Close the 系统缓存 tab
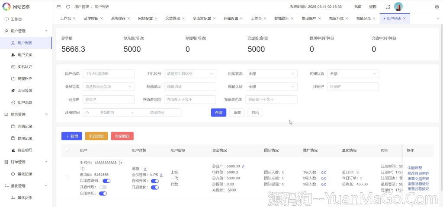Image resolution: width=443 pixels, height=207 pixels. pyautogui.click(x=128, y=18)
